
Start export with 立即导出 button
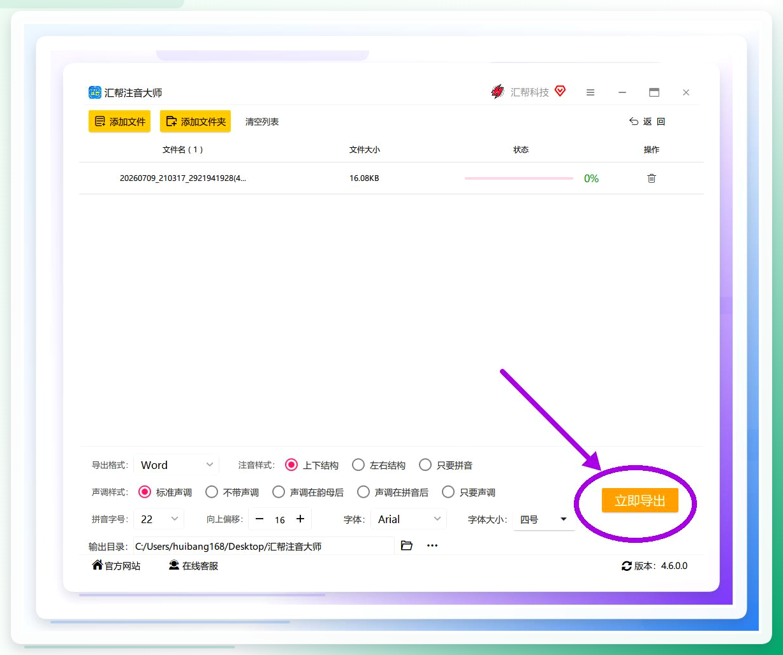click(x=640, y=501)
